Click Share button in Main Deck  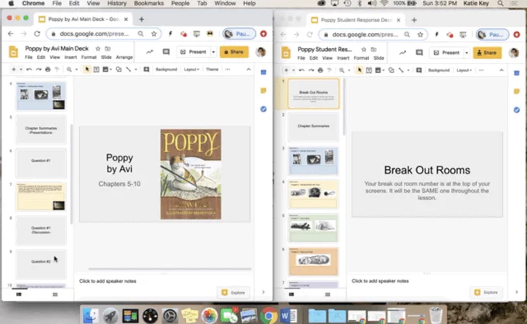click(x=234, y=52)
